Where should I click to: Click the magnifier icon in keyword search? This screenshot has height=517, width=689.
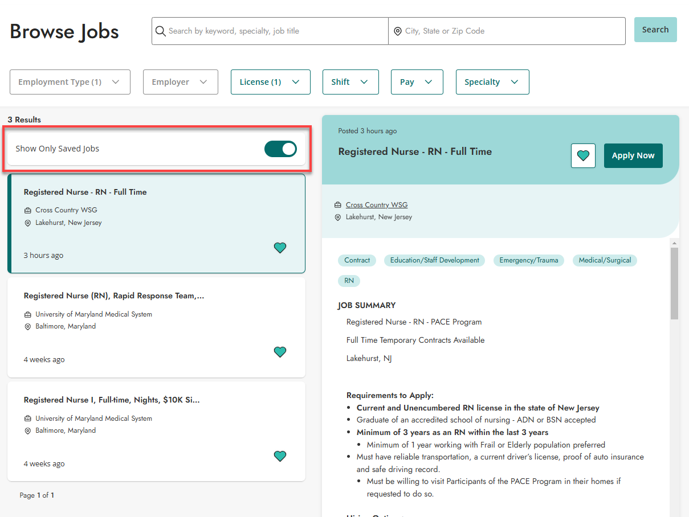[161, 31]
